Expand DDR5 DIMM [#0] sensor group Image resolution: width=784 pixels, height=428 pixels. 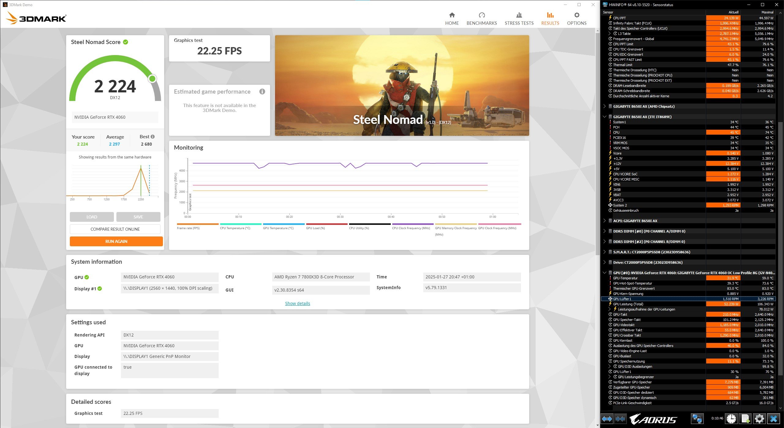click(x=604, y=231)
